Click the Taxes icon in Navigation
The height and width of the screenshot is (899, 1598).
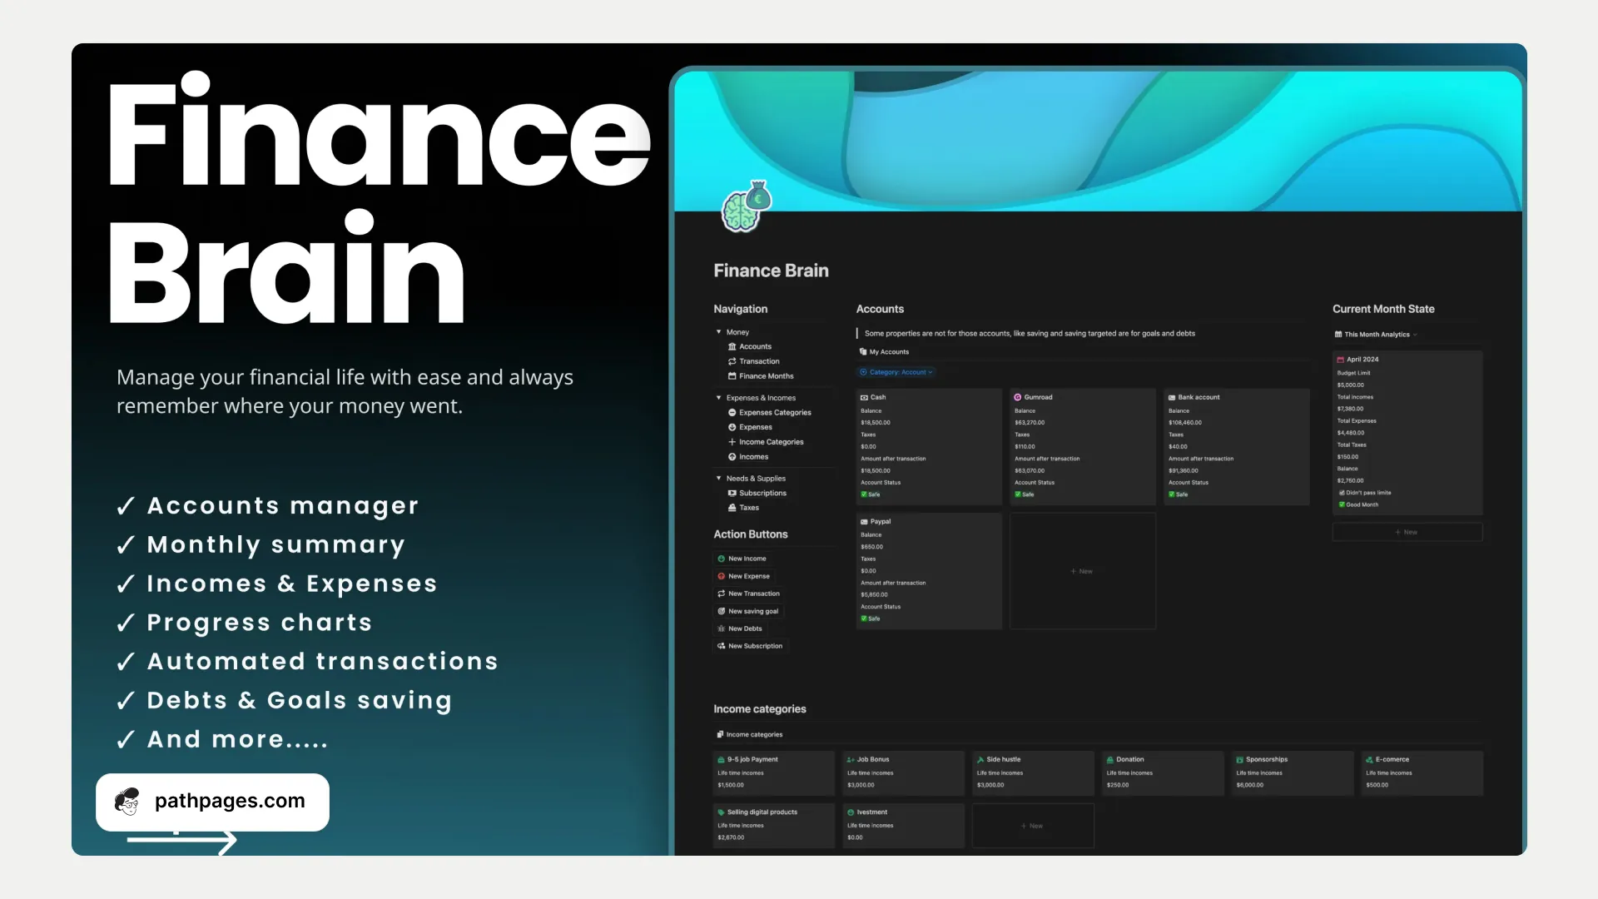(x=732, y=508)
